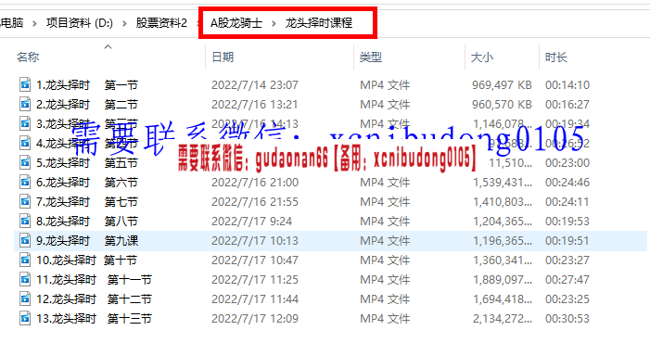Open the 股票资料2 breadcrumb folder

[161, 23]
